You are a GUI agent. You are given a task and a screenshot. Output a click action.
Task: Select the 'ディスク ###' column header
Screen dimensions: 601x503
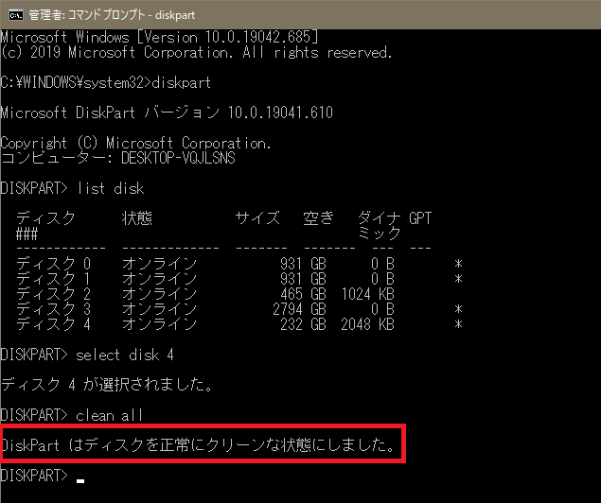coord(45,226)
